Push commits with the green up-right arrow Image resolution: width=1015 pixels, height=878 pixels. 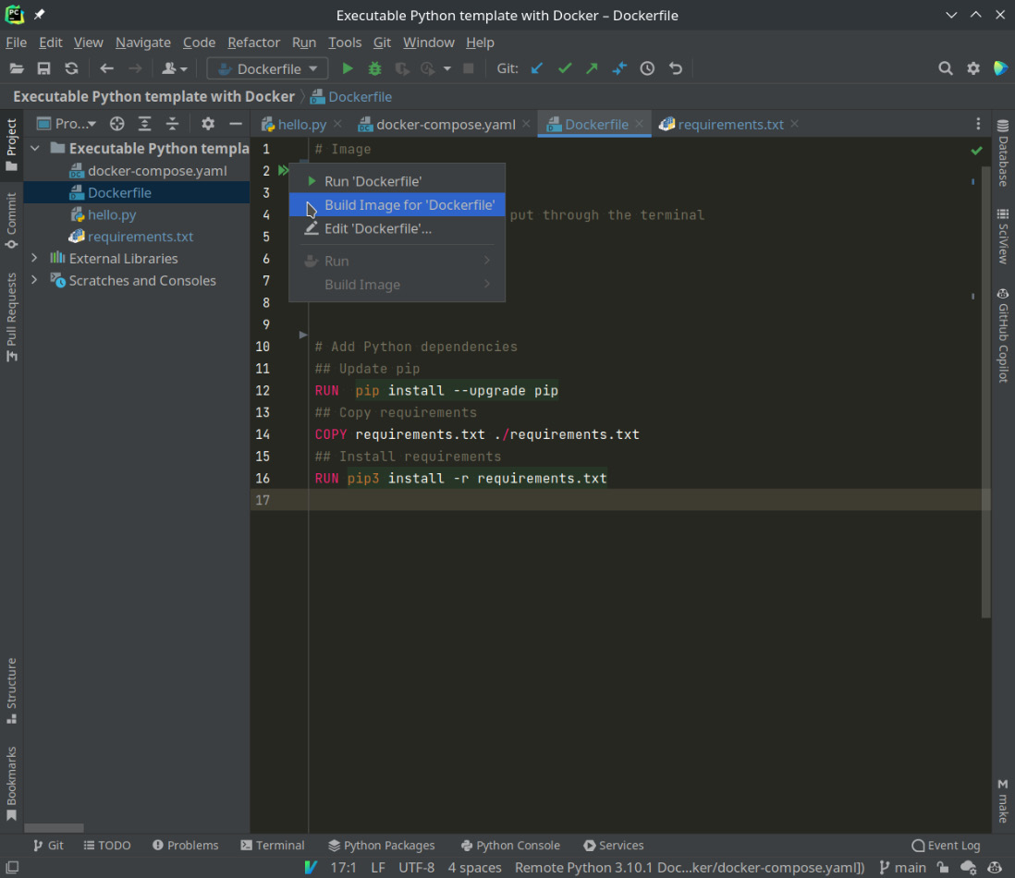(592, 68)
